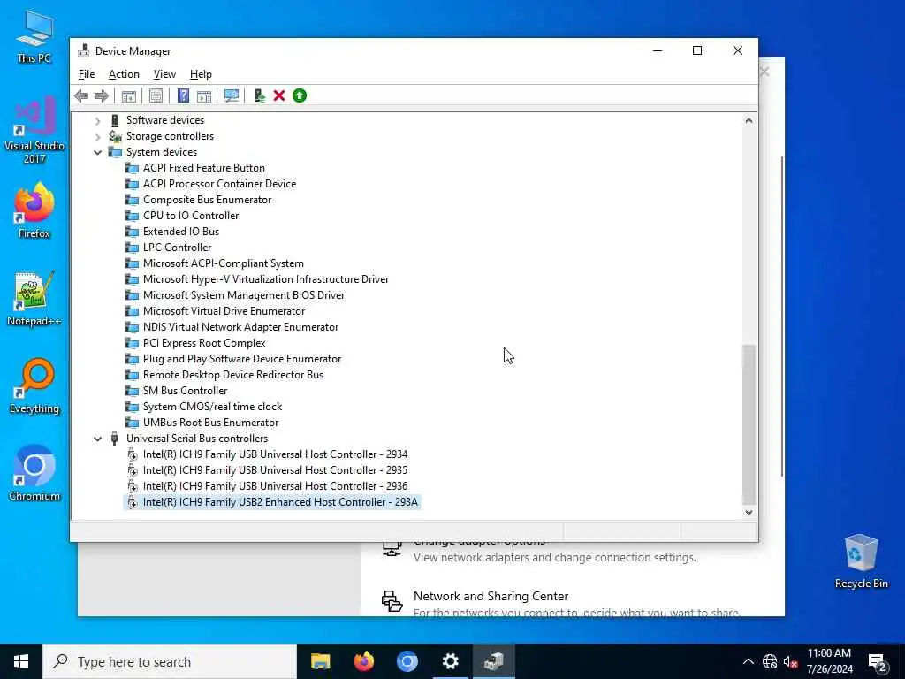Switch to Settings gear on the taskbar
This screenshot has height=679, width=905.
point(450,661)
